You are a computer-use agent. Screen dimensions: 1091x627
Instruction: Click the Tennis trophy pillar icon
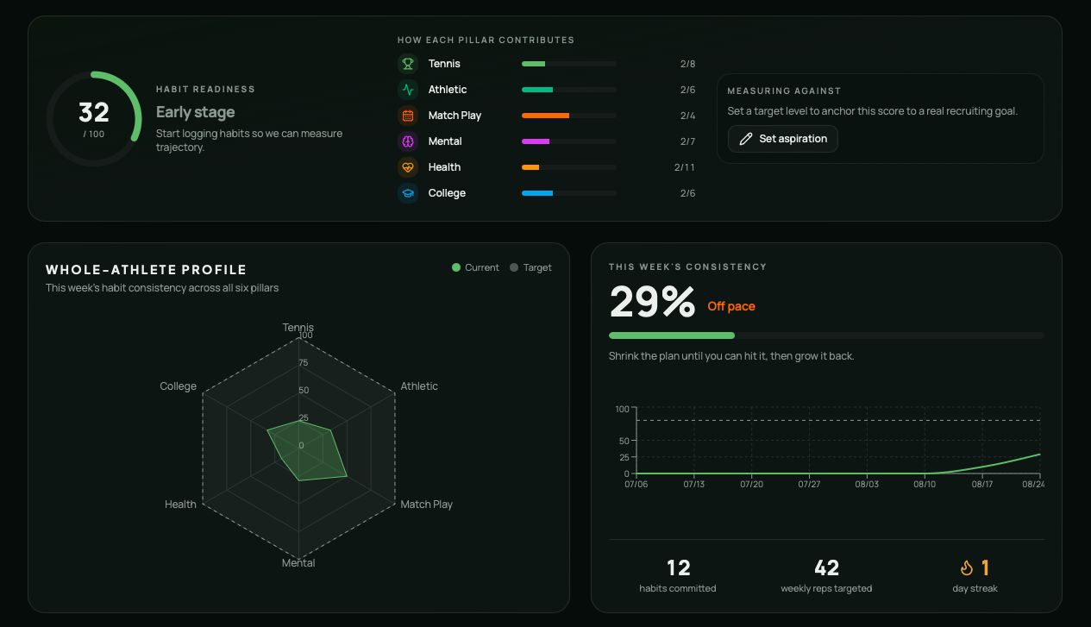click(408, 64)
